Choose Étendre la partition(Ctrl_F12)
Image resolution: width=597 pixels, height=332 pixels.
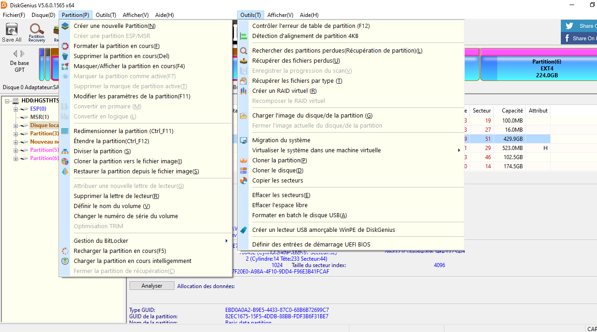pos(111,141)
